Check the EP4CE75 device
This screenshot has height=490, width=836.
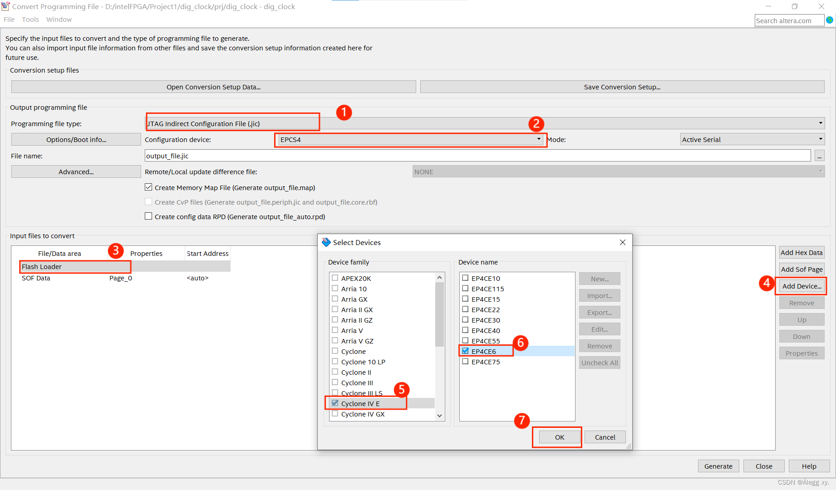tap(465, 361)
